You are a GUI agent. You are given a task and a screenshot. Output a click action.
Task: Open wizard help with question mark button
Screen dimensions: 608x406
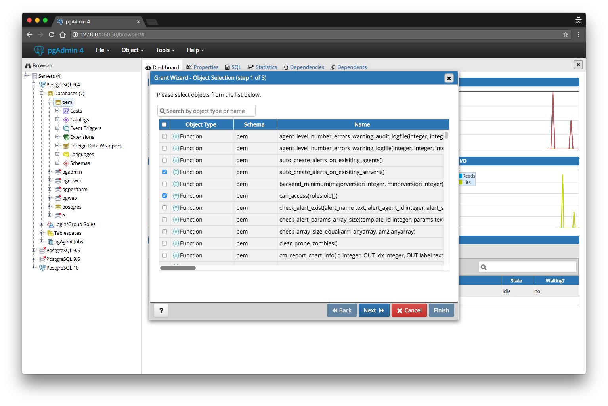[161, 310]
